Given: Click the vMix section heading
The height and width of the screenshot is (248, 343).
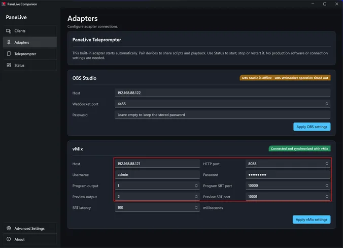Looking at the screenshot, I should pyautogui.click(x=78, y=149).
